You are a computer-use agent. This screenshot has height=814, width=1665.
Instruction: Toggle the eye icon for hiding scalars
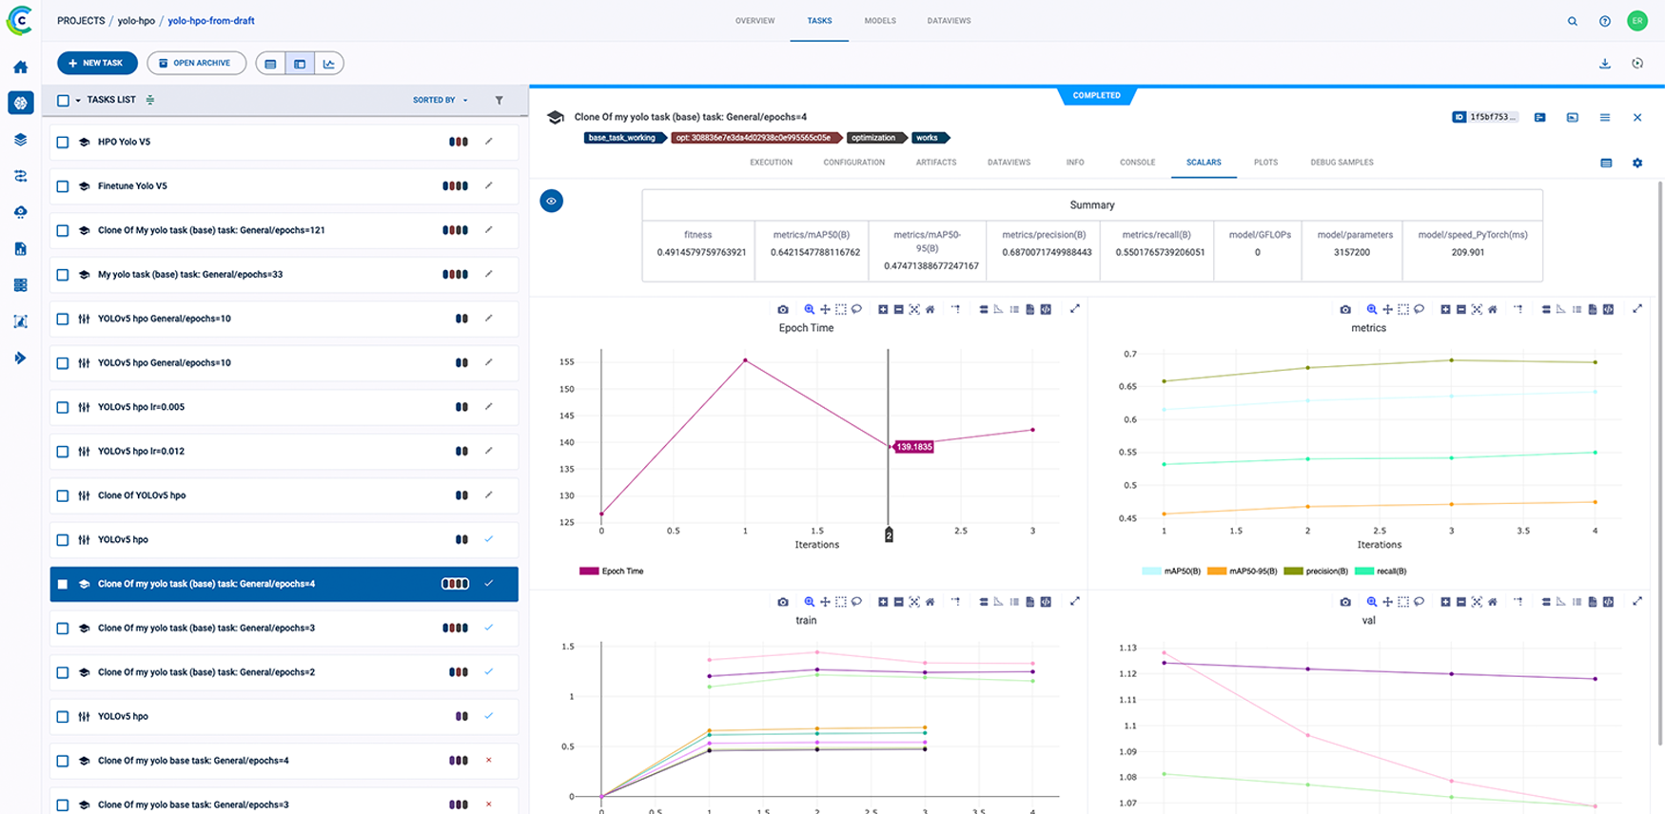tap(551, 201)
